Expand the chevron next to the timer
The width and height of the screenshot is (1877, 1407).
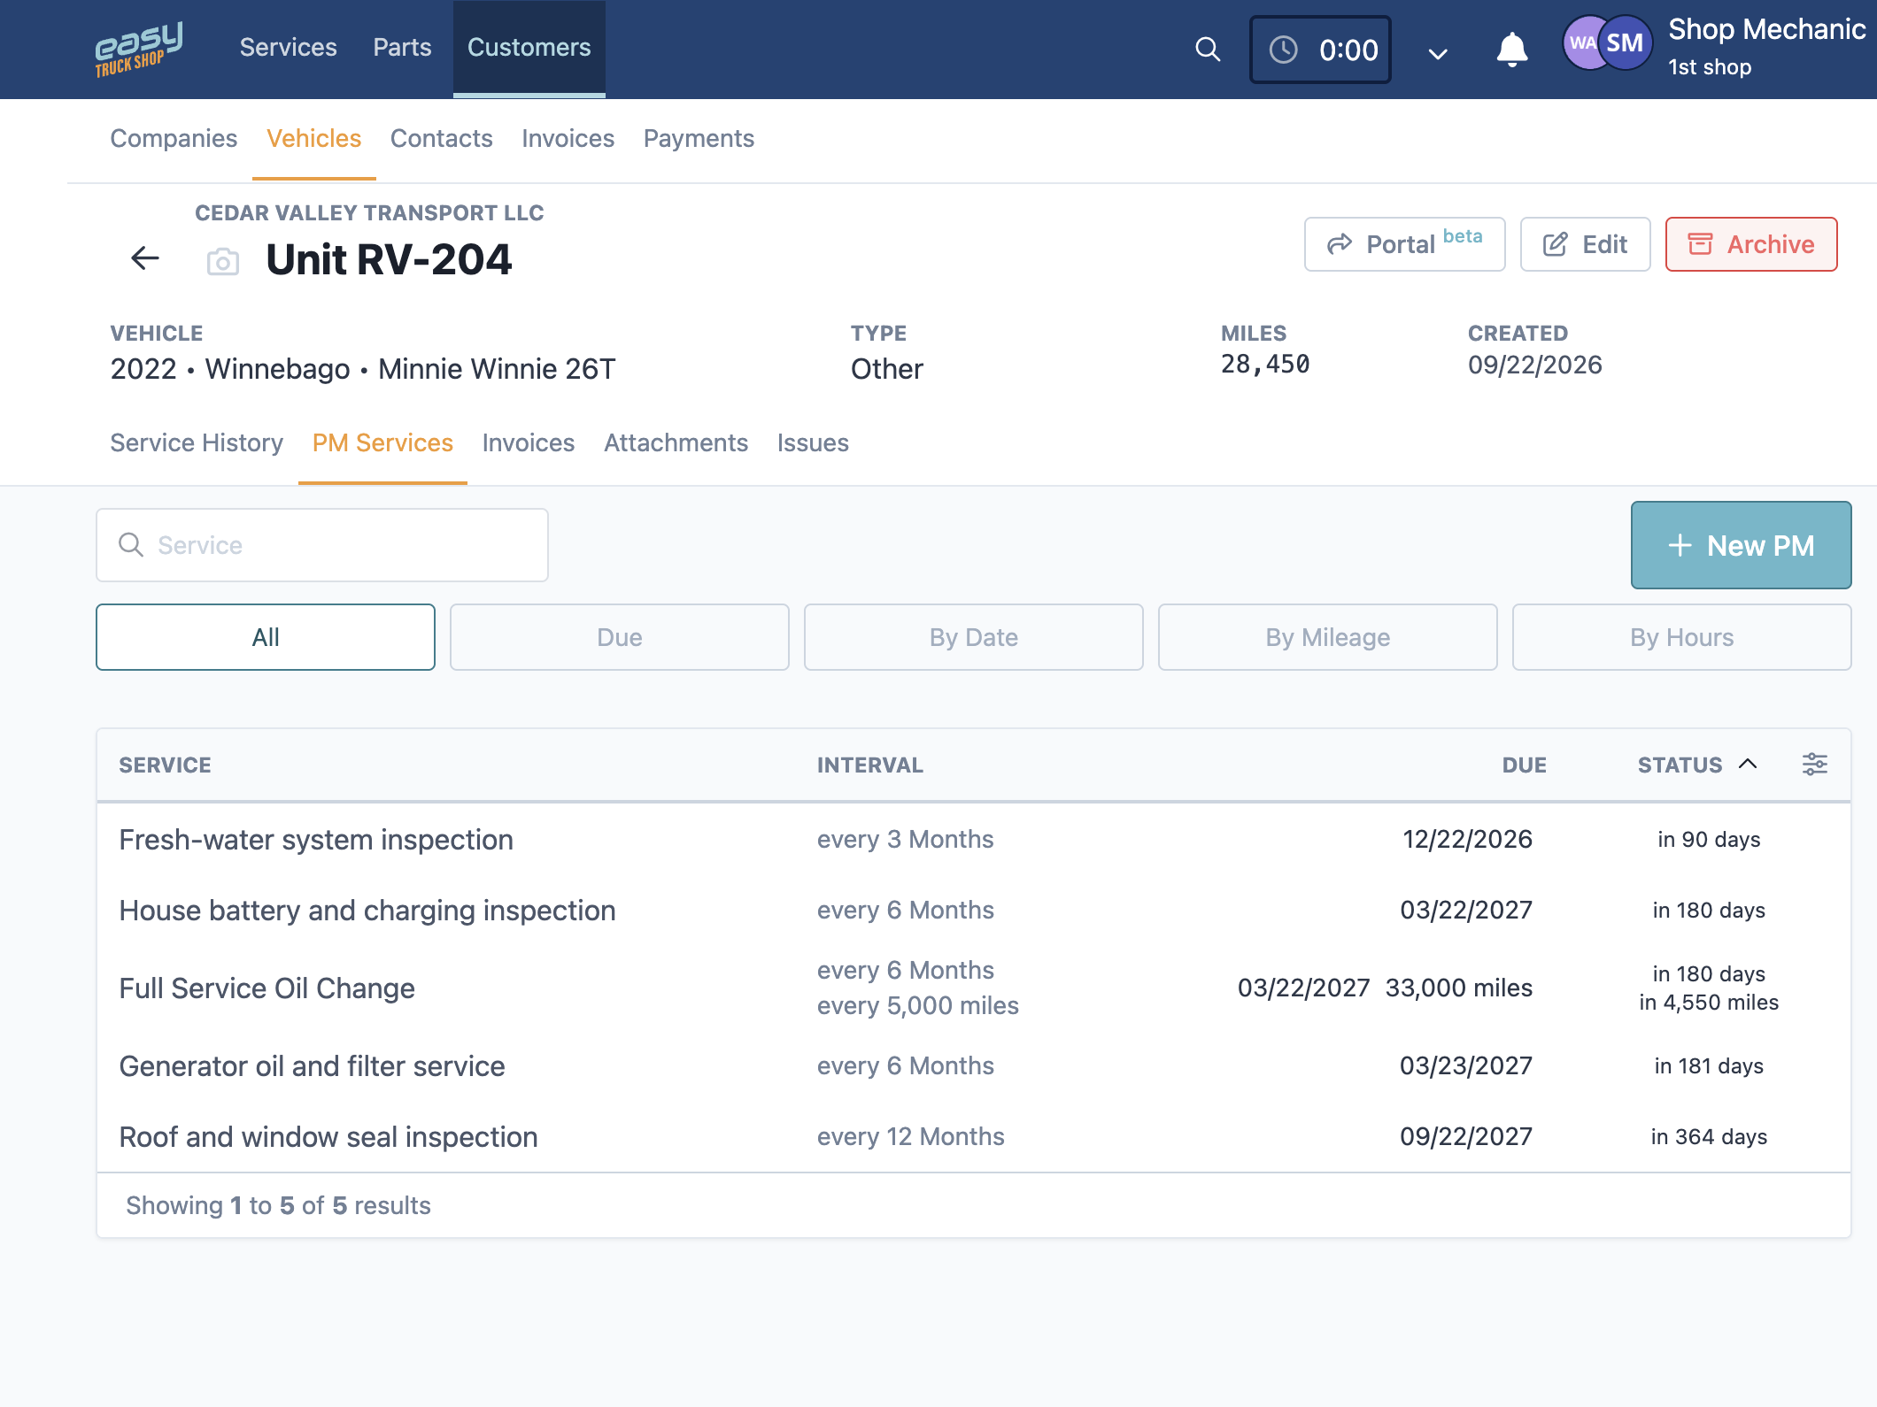[x=1438, y=53]
